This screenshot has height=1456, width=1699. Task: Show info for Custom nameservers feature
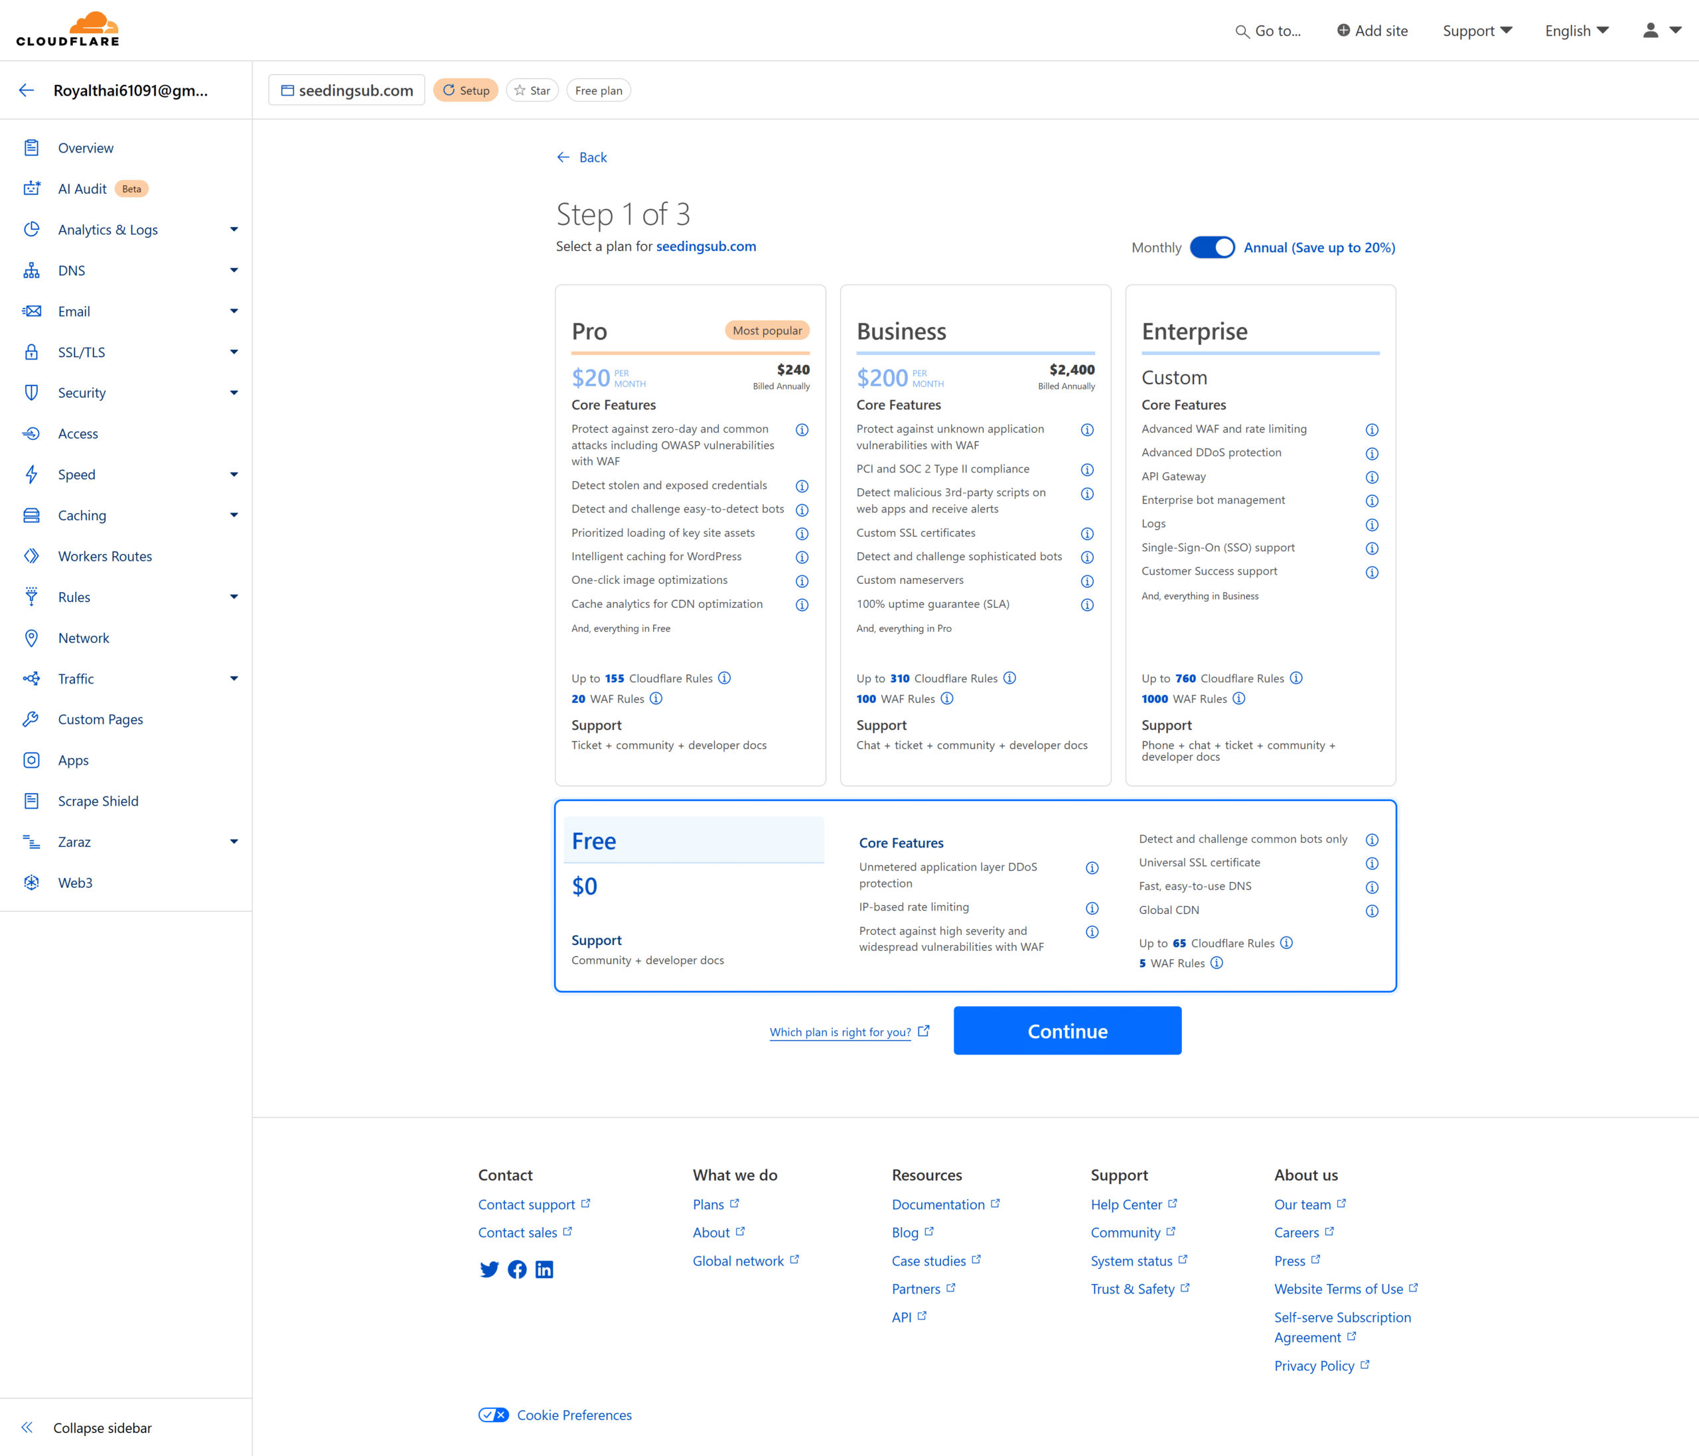pyautogui.click(x=1087, y=581)
